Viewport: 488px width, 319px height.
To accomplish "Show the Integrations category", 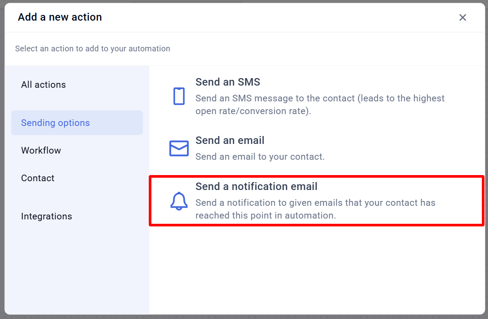I will tap(47, 216).
